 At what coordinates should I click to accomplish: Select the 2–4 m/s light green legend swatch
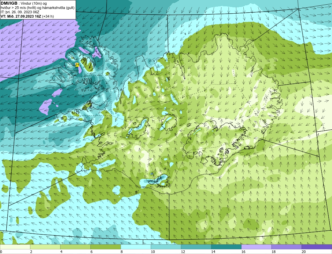45,247
